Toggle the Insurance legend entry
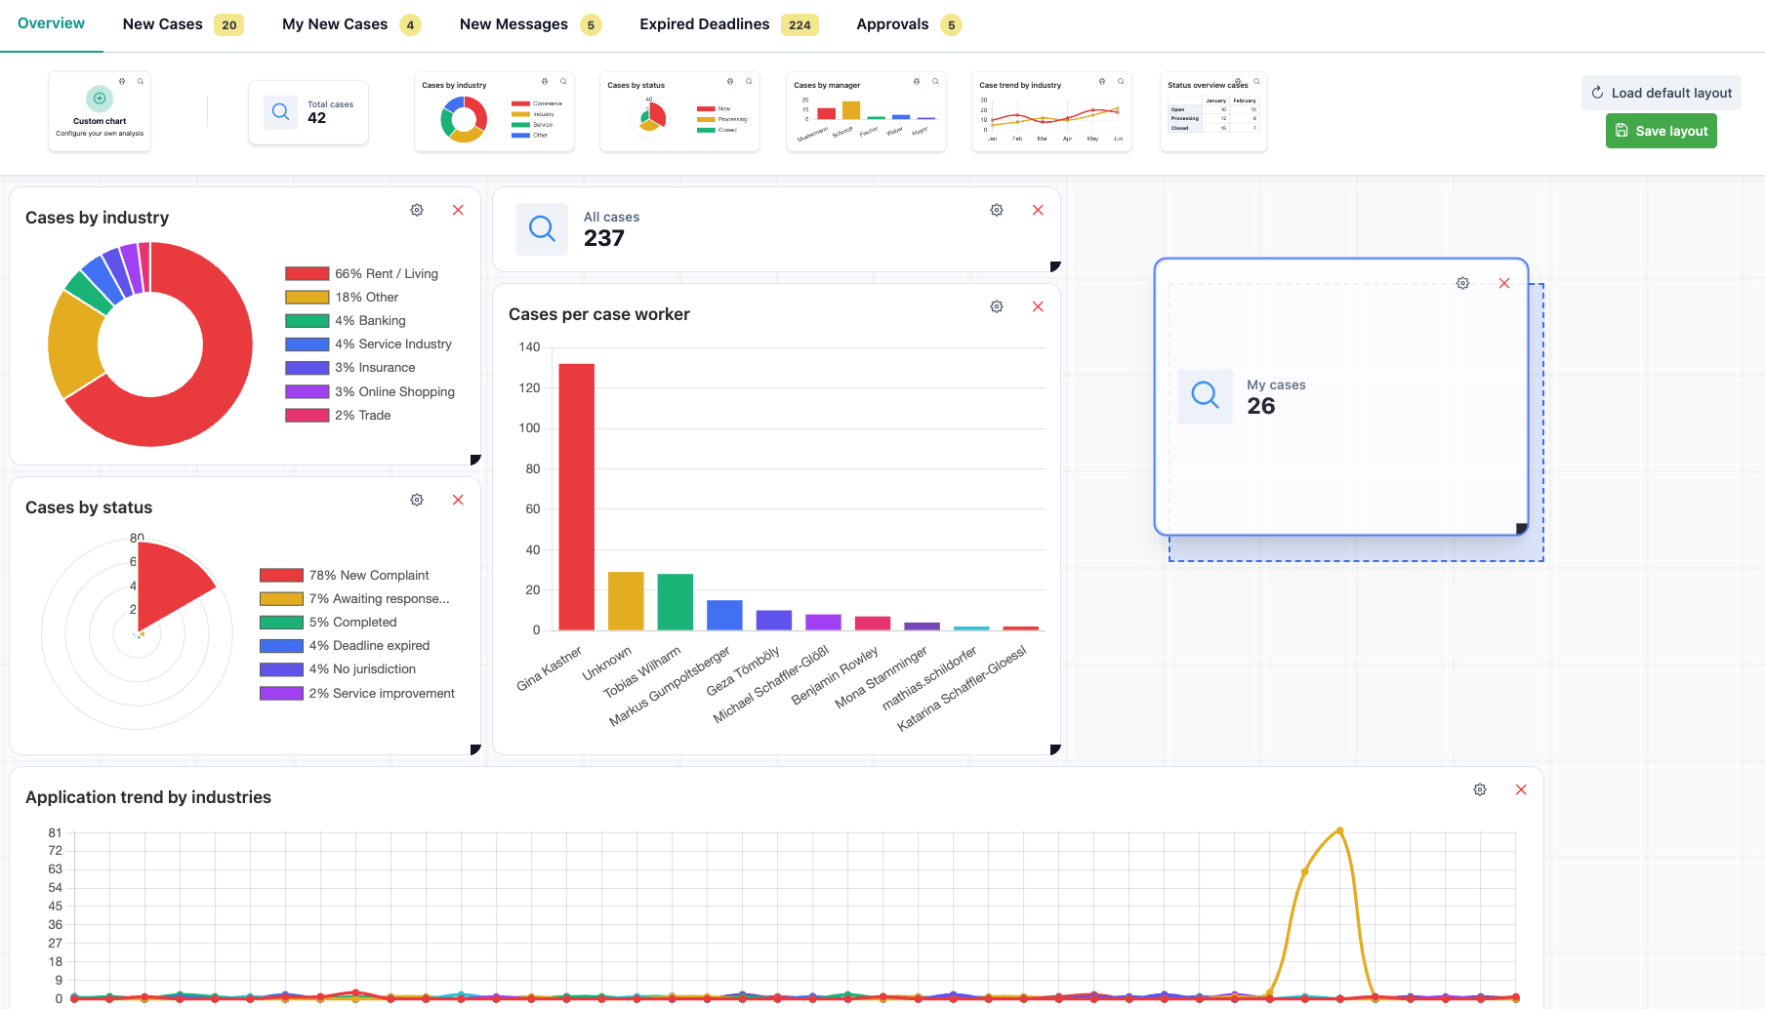 tap(350, 367)
